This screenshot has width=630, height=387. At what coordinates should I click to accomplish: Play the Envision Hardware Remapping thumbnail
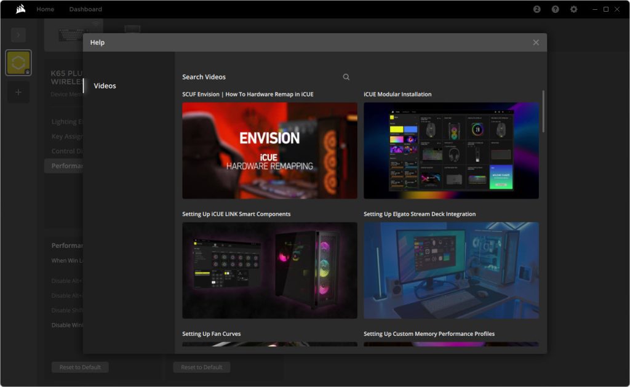[x=269, y=150]
